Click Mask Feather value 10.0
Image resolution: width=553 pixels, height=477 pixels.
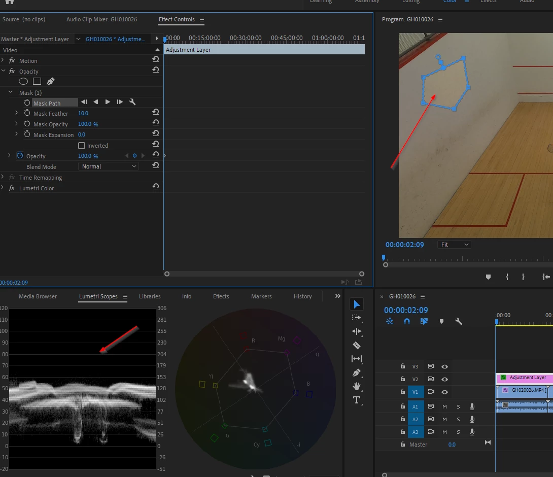click(x=83, y=113)
